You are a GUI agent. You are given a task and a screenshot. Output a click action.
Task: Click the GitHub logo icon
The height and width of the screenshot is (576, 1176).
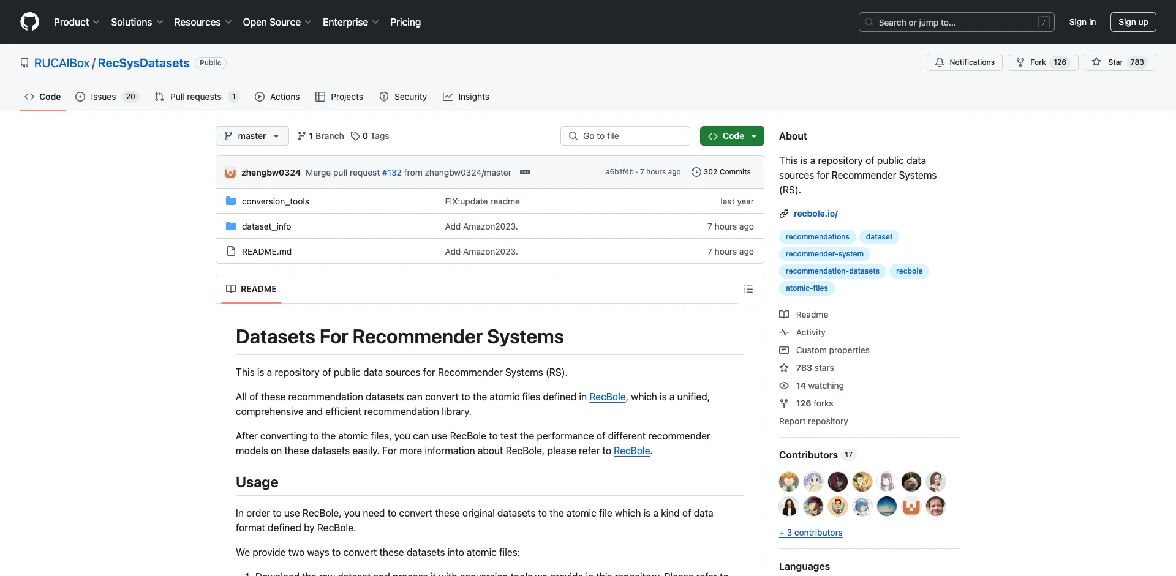click(29, 22)
